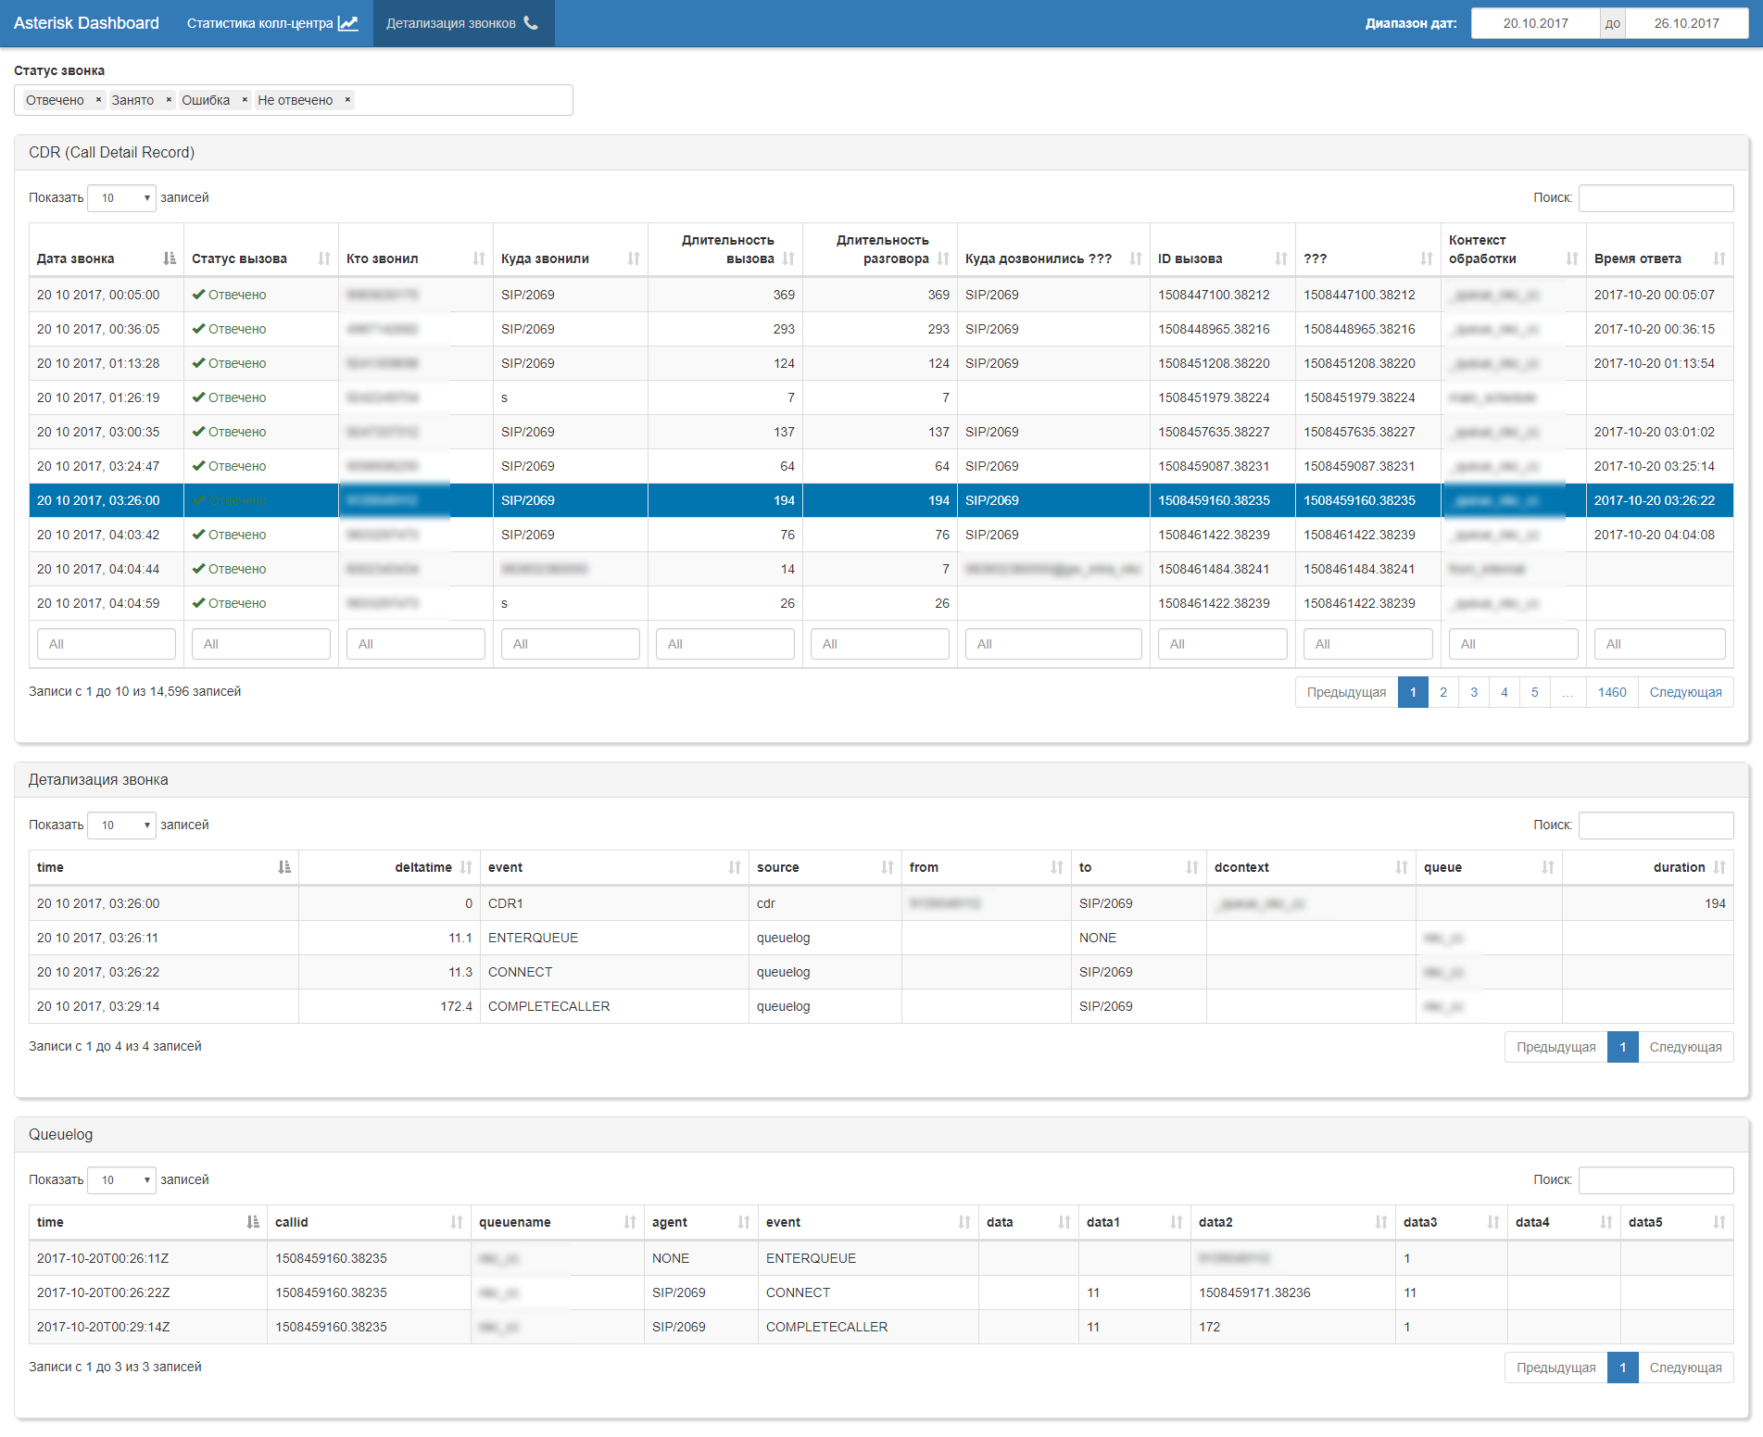Screen dimensions: 1763x1437
Task: Click COMPLETECALLER event in Queuelog table
Action: 826,1327
